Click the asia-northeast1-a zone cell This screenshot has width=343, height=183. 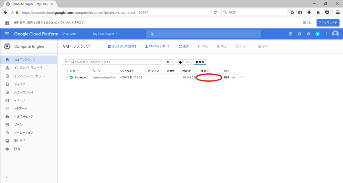pyautogui.click(x=104, y=77)
